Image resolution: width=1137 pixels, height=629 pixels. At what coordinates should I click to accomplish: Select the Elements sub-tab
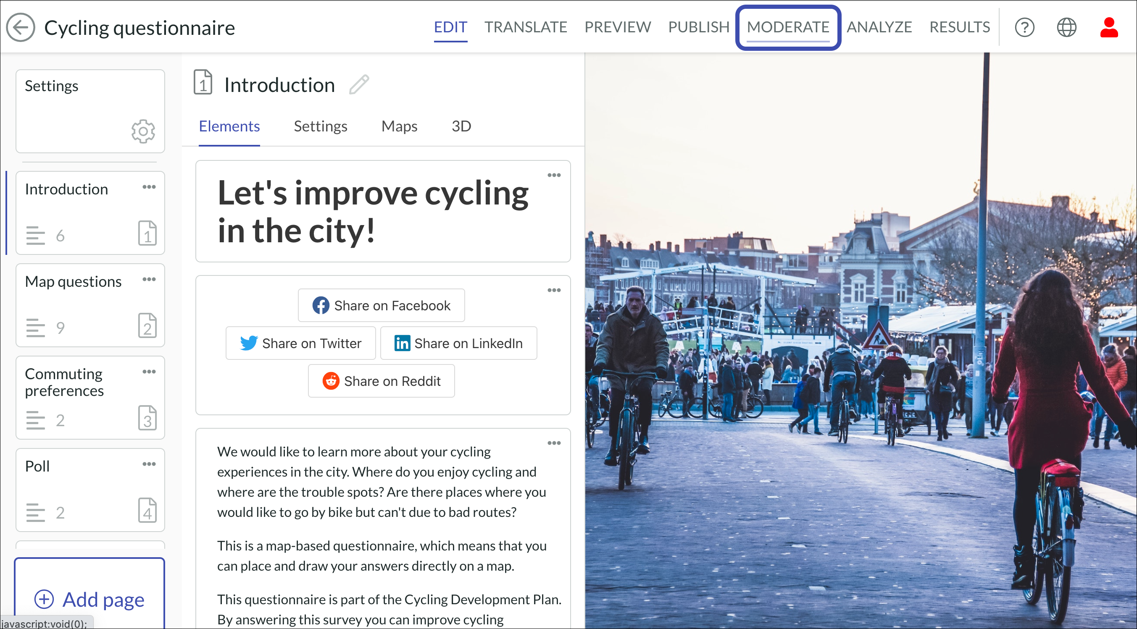coord(229,126)
